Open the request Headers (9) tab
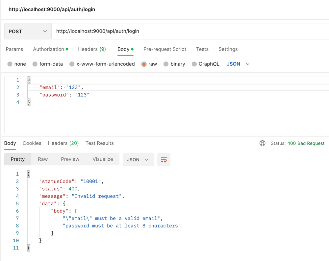The width and height of the screenshot is (329, 261). (x=92, y=49)
